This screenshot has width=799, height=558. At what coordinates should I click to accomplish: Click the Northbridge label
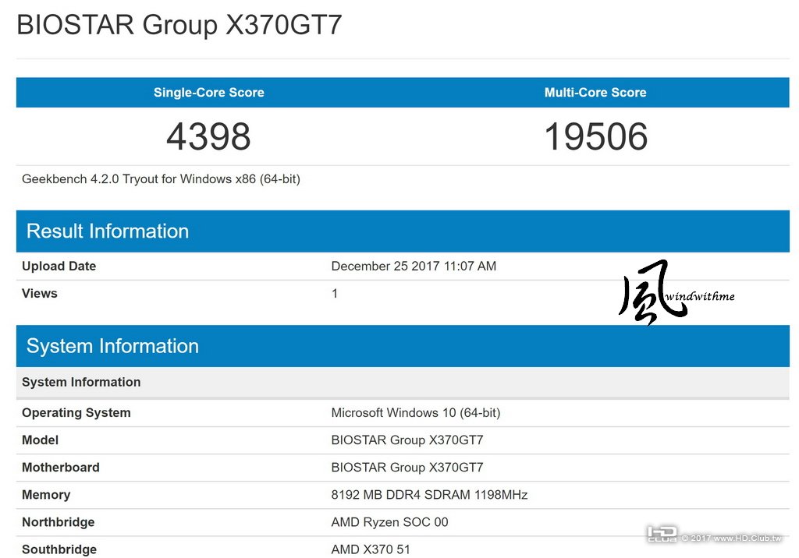pyautogui.click(x=58, y=522)
